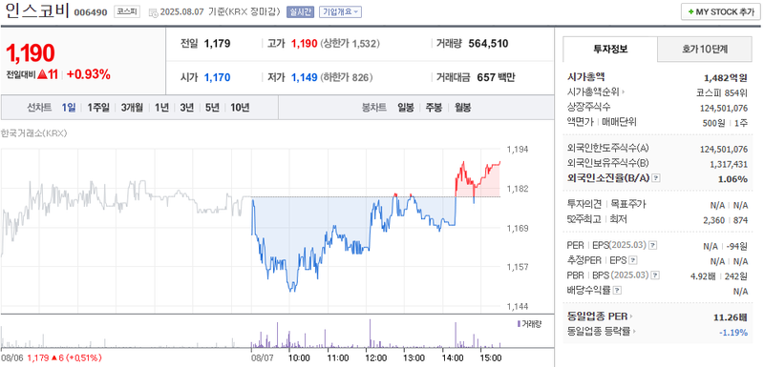Open help icon next to 외국인소진율(B/A)
764x367 pixels.
pos(656,178)
